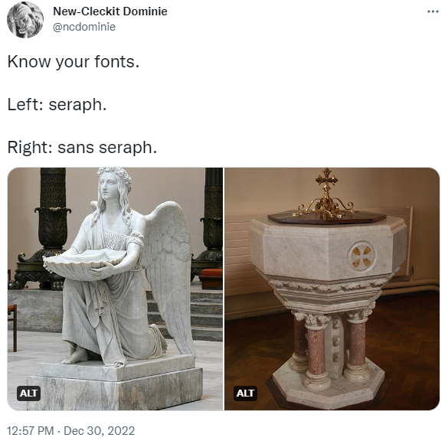Image resolution: width=448 pixels, height=444 pixels.
Task: Open the kneeling angel statue photo
Action: (115, 289)
